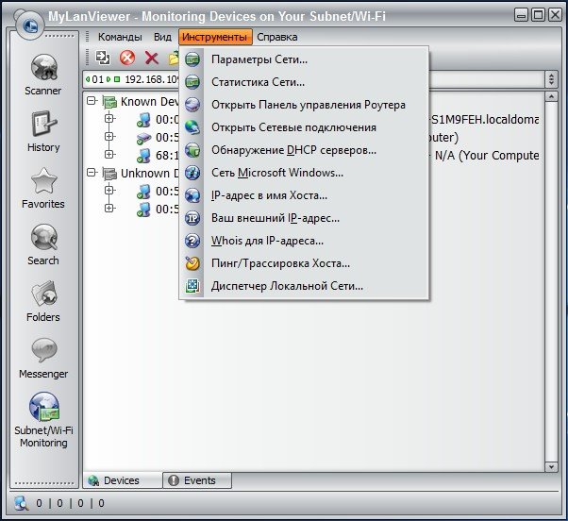
Task: Click the 0 | 0 | 0 | 0 status counters
Action: [x=70, y=503]
